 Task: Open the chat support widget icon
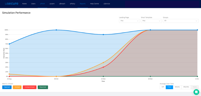196,92
